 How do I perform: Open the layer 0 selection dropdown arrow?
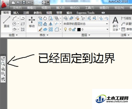(107, 29)
